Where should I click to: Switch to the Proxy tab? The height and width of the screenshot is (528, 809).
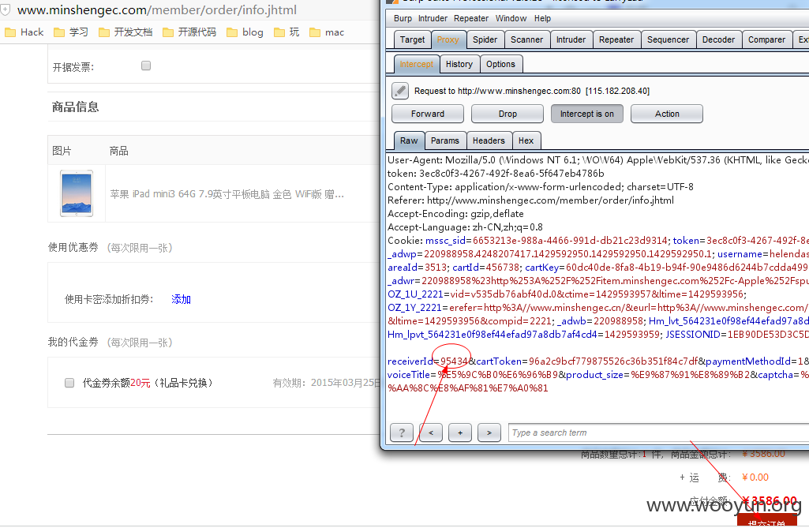[x=448, y=39]
